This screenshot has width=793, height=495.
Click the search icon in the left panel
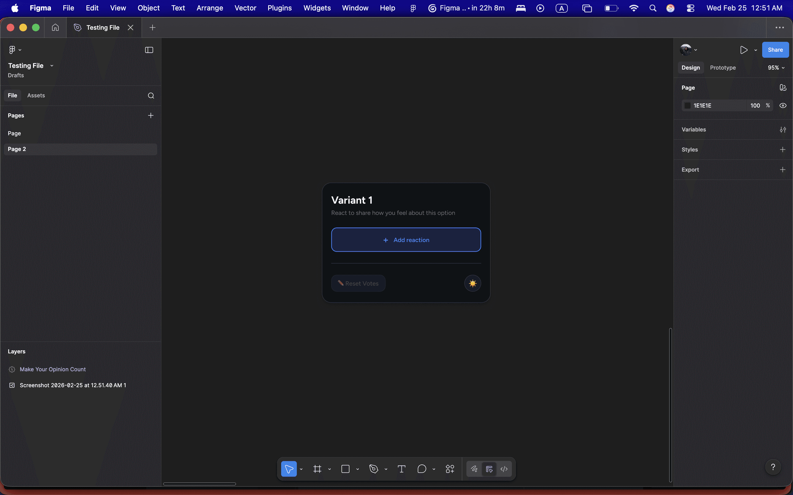coord(151,96)
